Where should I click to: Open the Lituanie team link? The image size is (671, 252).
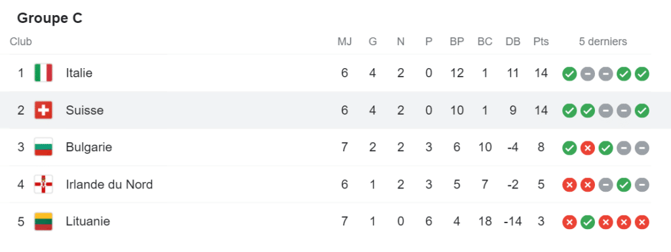pos(88,222)
